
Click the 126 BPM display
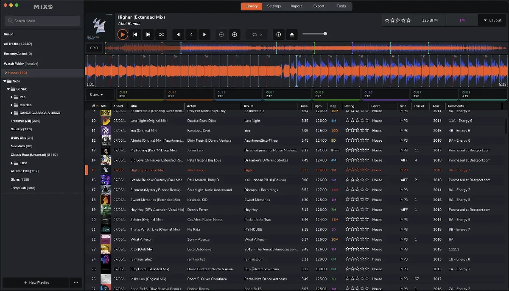pyautogui.click(x=429, y=20)
